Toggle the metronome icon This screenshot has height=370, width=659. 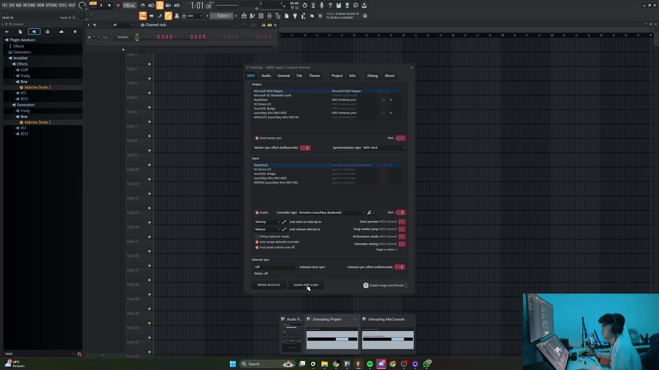point(143,5)
